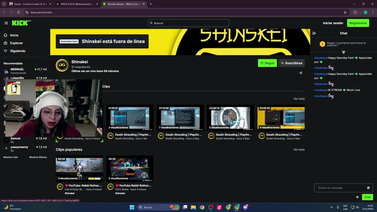Click the gift leaderboard badge icon
This screenshot has width=377, height=212.
(322, 44)
